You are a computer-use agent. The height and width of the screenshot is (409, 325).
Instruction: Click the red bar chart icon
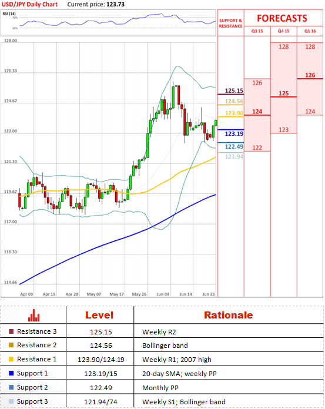(34, 316)
